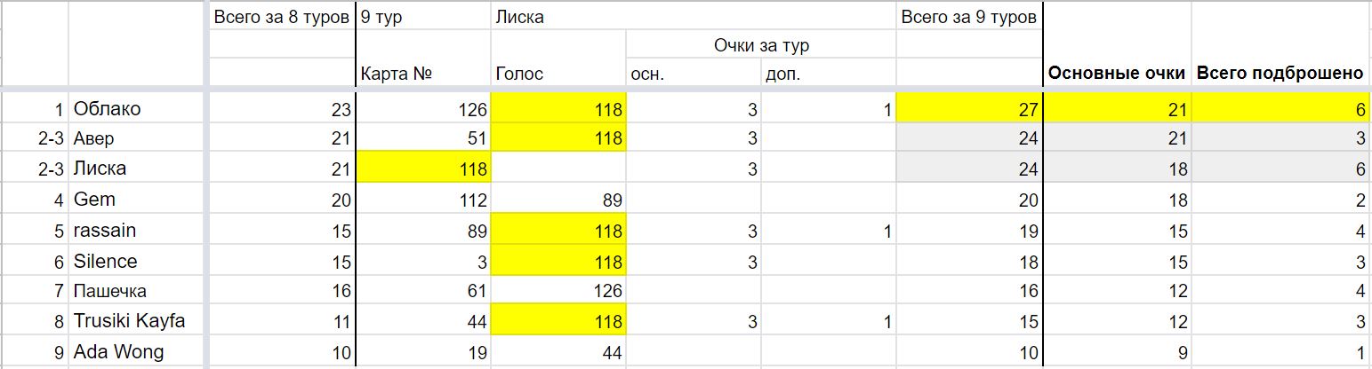Click the Ada Wong name cell
This screenshot has width=1372, height=369.
coord(137,352)
